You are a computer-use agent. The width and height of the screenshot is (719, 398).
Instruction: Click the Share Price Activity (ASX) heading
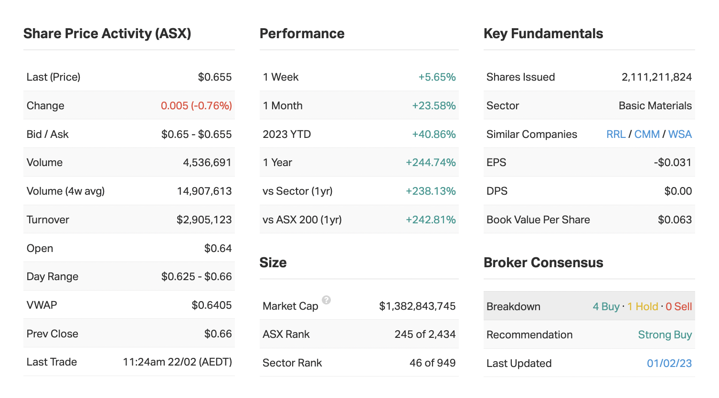[107, 33]
